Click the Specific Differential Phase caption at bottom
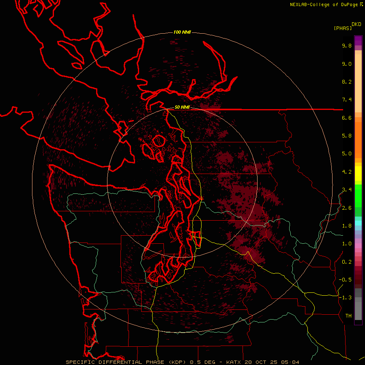This screenshot has width=365, height=365. (x=182, y=362)
